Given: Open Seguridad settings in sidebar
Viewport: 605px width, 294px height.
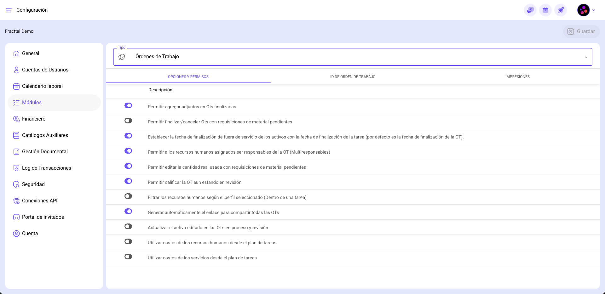Looking at the screenshot, I should (33, 184).
